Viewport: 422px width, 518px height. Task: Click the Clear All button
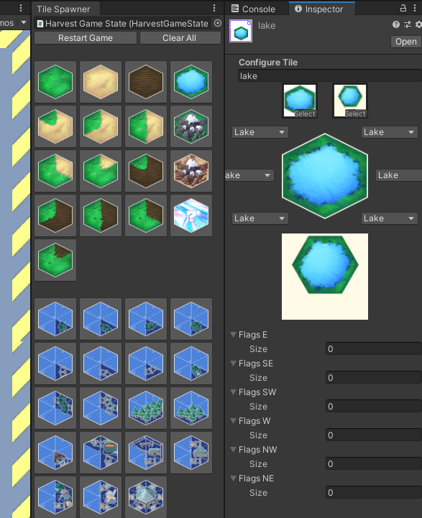click(x=180, y=38)
